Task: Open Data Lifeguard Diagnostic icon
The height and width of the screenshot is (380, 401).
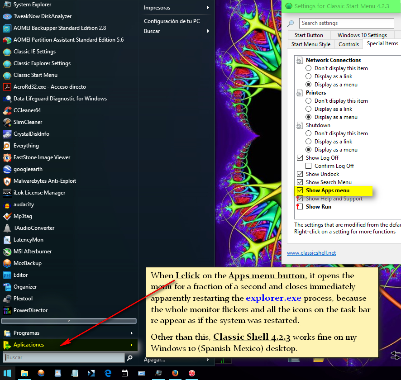Action: pos(7,99)
